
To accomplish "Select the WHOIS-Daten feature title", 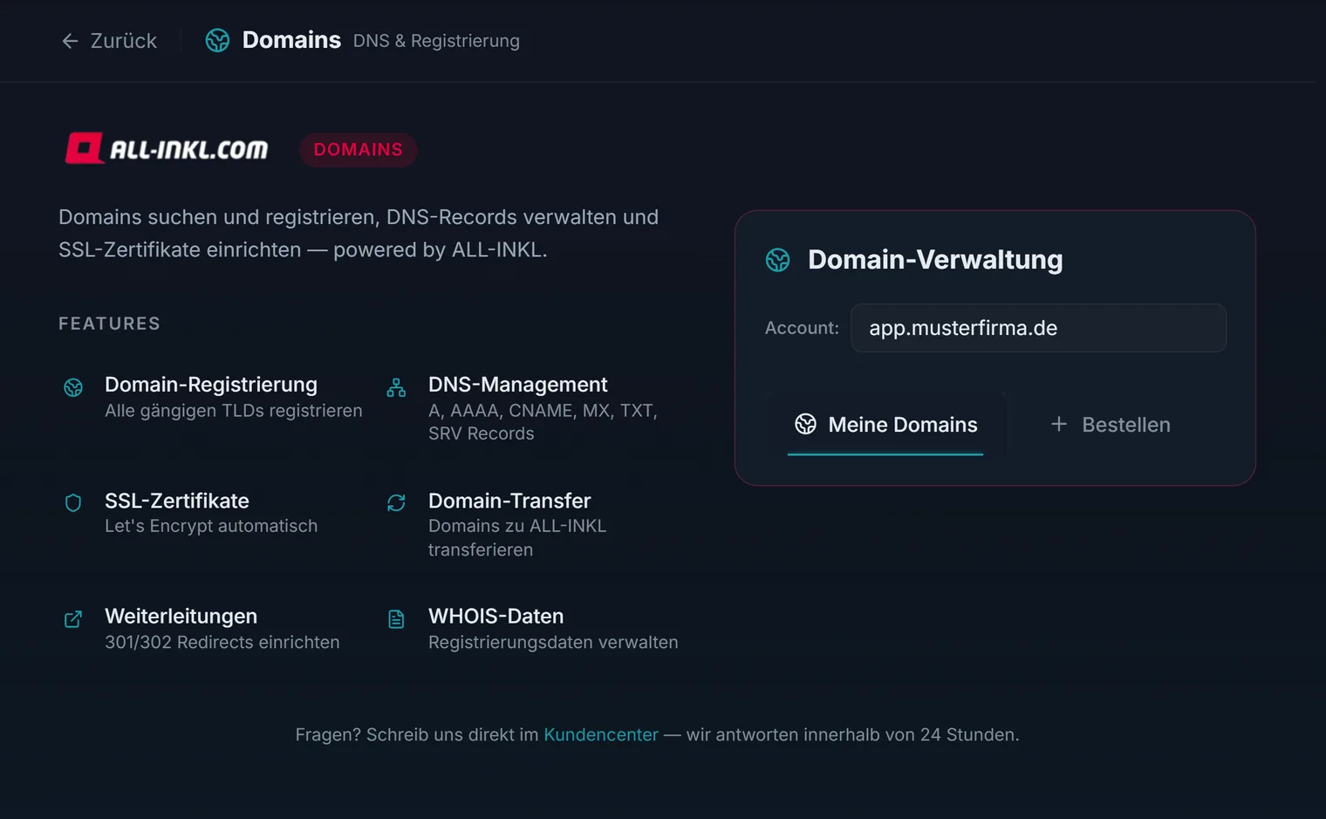I will click(496, 616).
